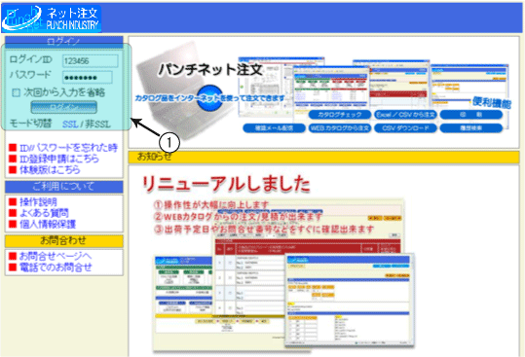This screenshot has width=525, height=357.
Task: Focus the パスワード input field
Action: 88,78
